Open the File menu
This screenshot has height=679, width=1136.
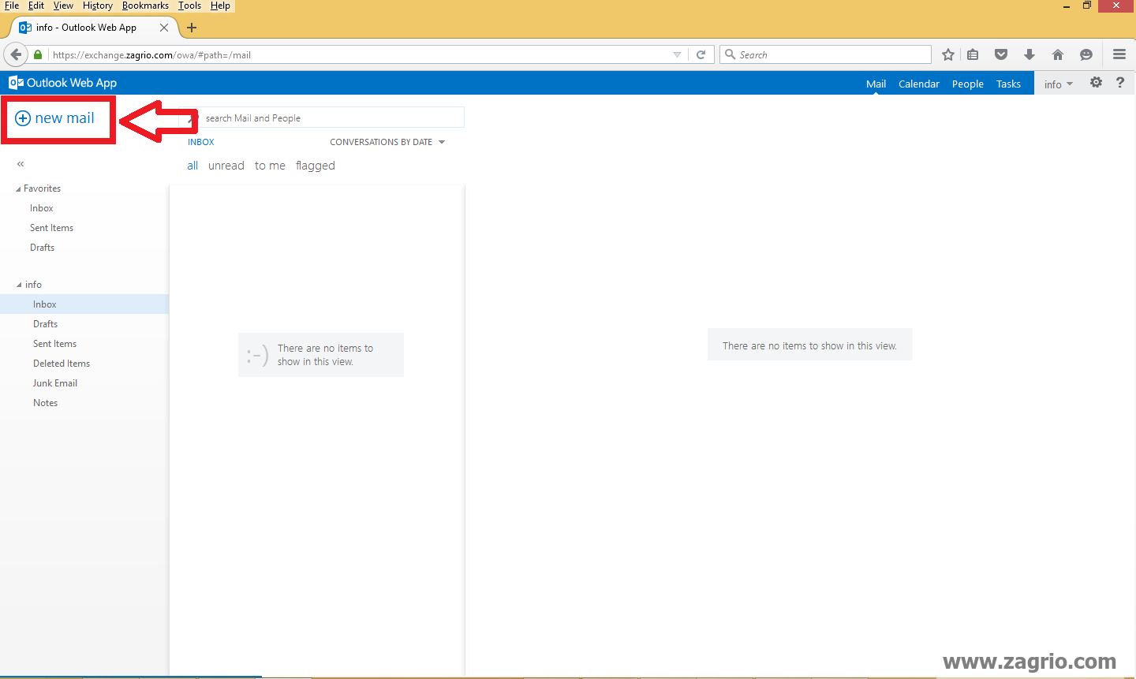[12, 6]
